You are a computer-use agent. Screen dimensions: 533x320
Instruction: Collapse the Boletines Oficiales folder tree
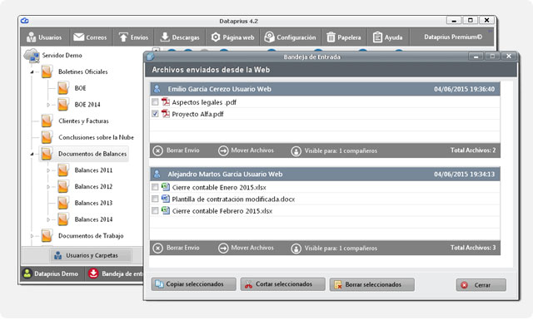click(32, 72)
